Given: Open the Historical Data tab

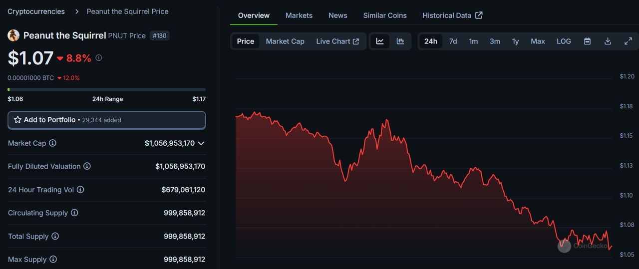Looking at the screenshot, I should (452, 15).
